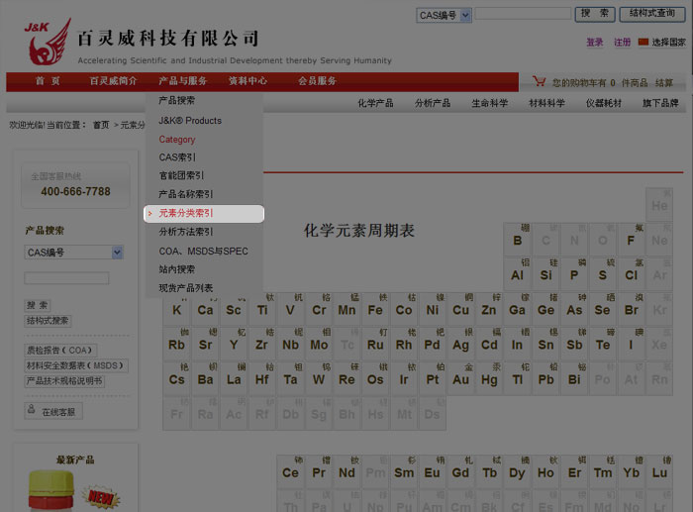
Task: Go to the 首页 nav tab
Action: (x=48, y=81)
